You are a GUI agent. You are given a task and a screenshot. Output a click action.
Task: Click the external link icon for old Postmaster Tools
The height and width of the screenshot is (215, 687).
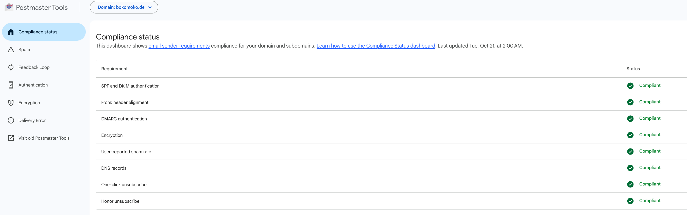point(11,138)
